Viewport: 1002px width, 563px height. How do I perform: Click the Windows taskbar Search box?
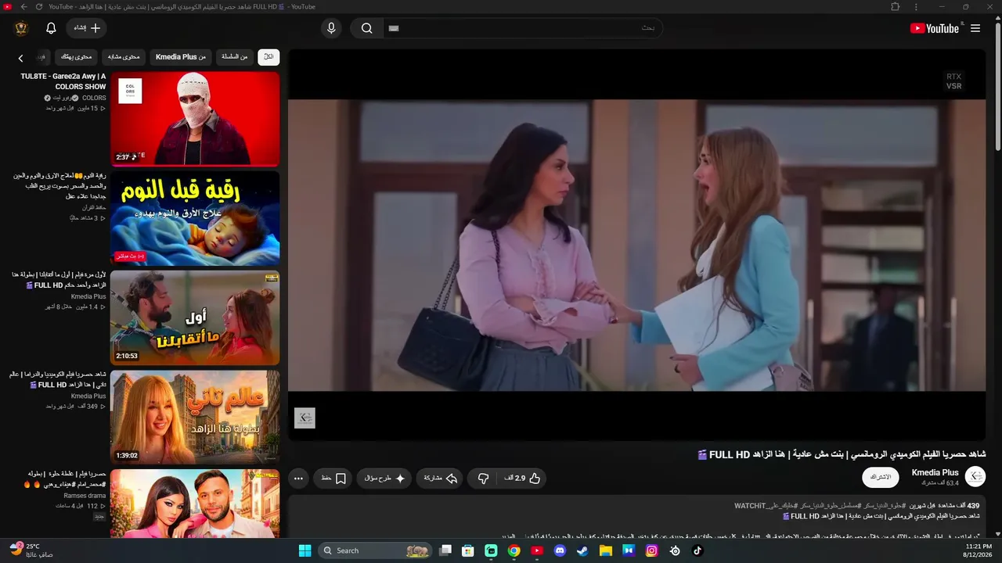[375, 550]
